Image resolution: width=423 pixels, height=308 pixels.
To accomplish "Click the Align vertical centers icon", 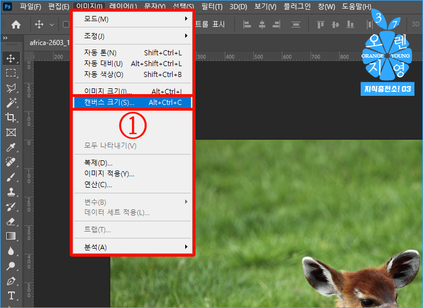I will tap(336, 25).
